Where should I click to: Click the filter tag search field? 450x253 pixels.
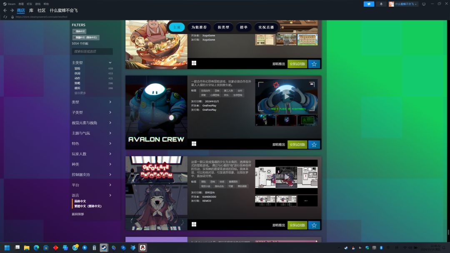[x=92, y=51]
